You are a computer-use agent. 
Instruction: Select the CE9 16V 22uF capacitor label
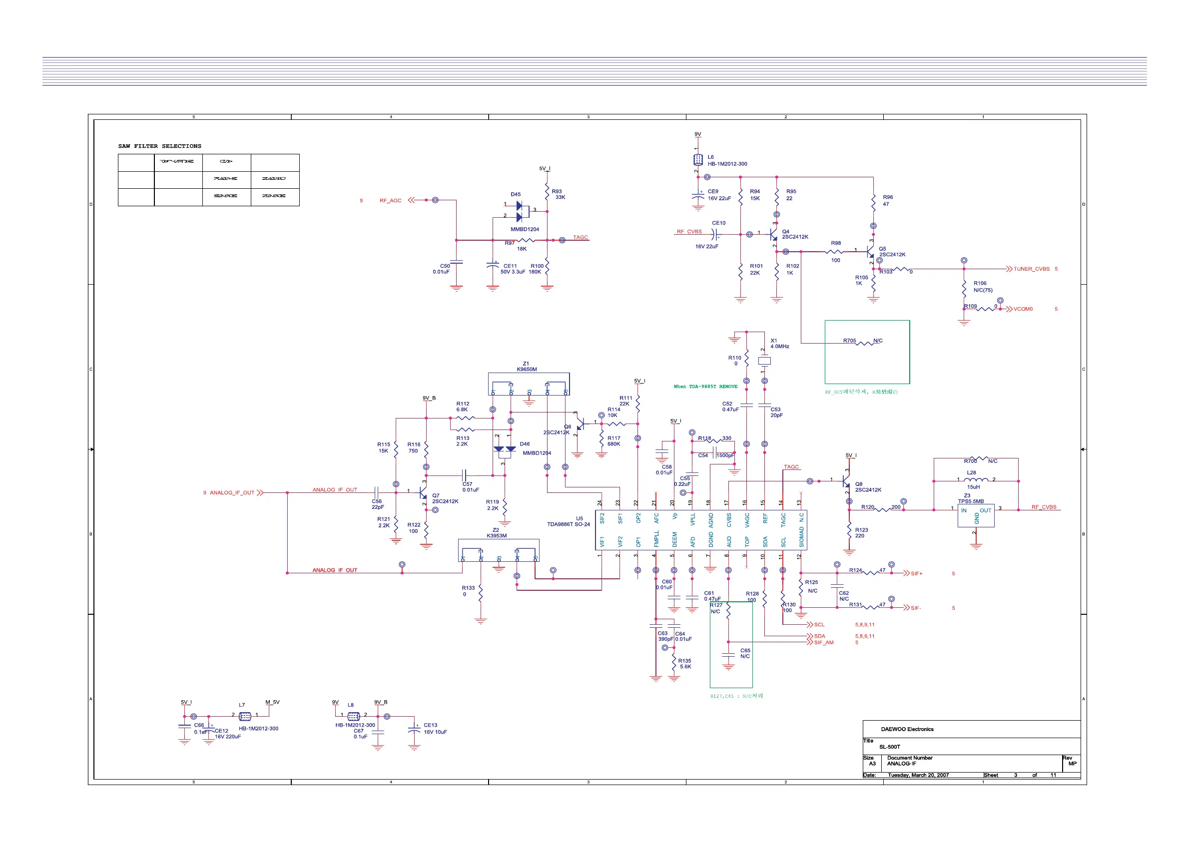pyautogui.click(x=719, y=195)
